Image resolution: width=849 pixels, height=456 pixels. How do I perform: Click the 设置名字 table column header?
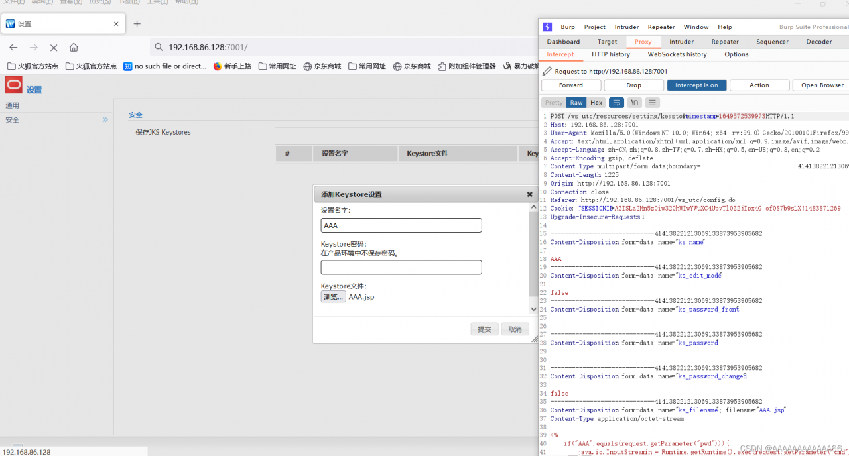click(x=355, y=154)
